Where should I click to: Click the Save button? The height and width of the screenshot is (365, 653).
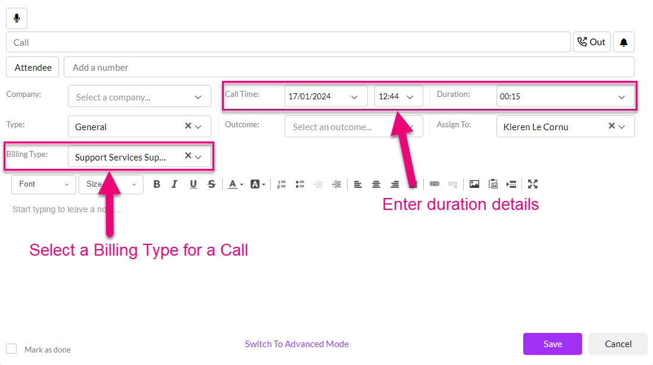552,344
